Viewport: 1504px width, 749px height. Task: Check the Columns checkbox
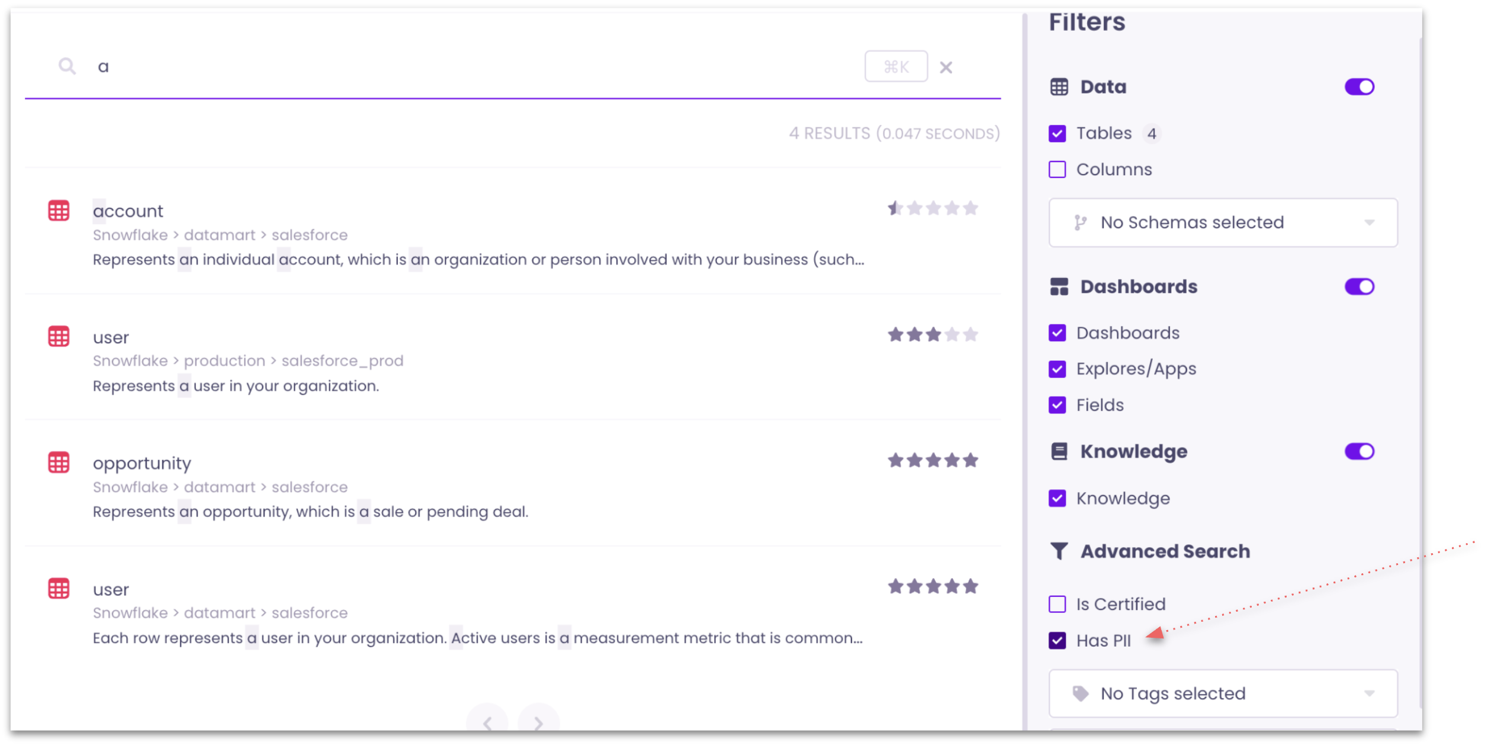pyautogui.click(x=1057, y=170)
